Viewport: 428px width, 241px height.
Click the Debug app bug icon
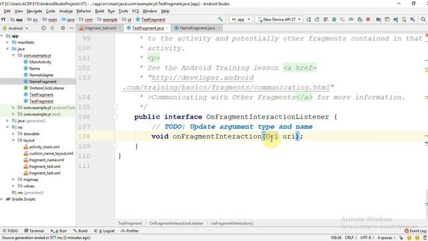tap(334, 19)
